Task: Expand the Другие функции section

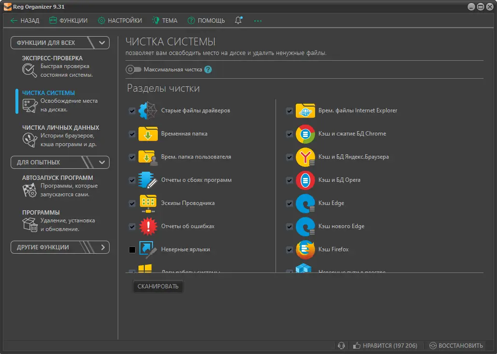Action: pyautogui.click(x=60, y=247)
